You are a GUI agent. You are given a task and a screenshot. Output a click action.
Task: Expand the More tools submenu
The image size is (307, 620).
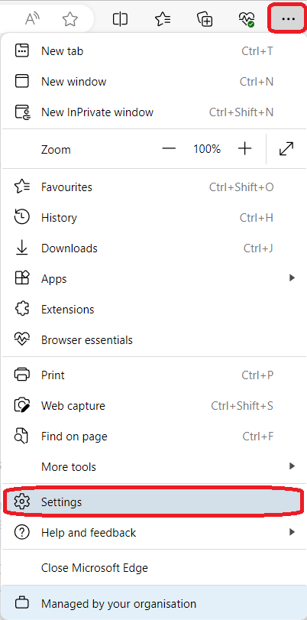pos(153,466)
